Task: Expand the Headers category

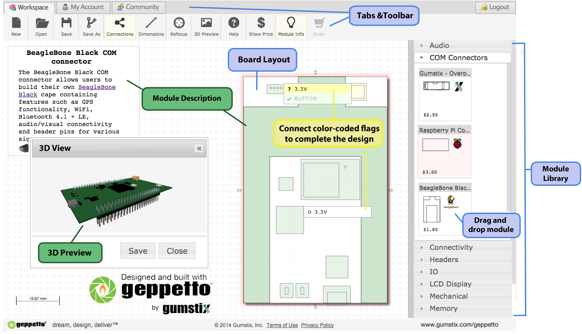Action: point(462,259)
